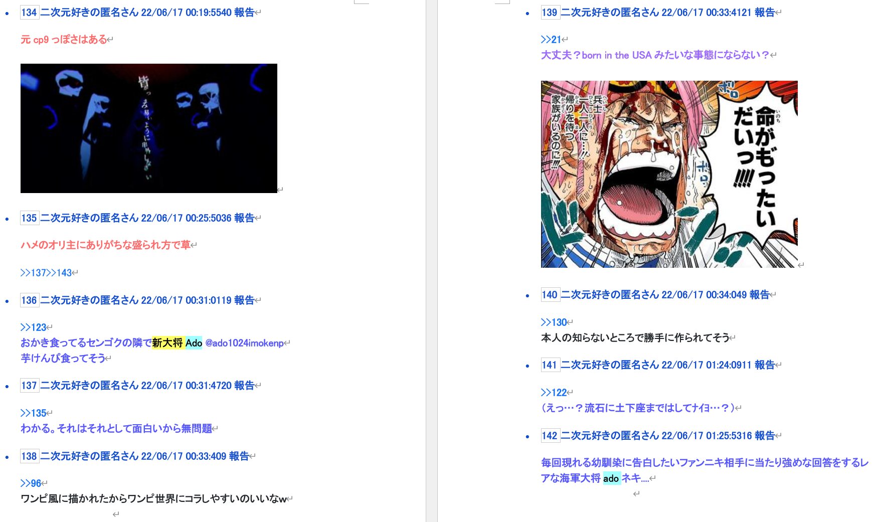
Task: Click post number 139 box
Action: 550,13
